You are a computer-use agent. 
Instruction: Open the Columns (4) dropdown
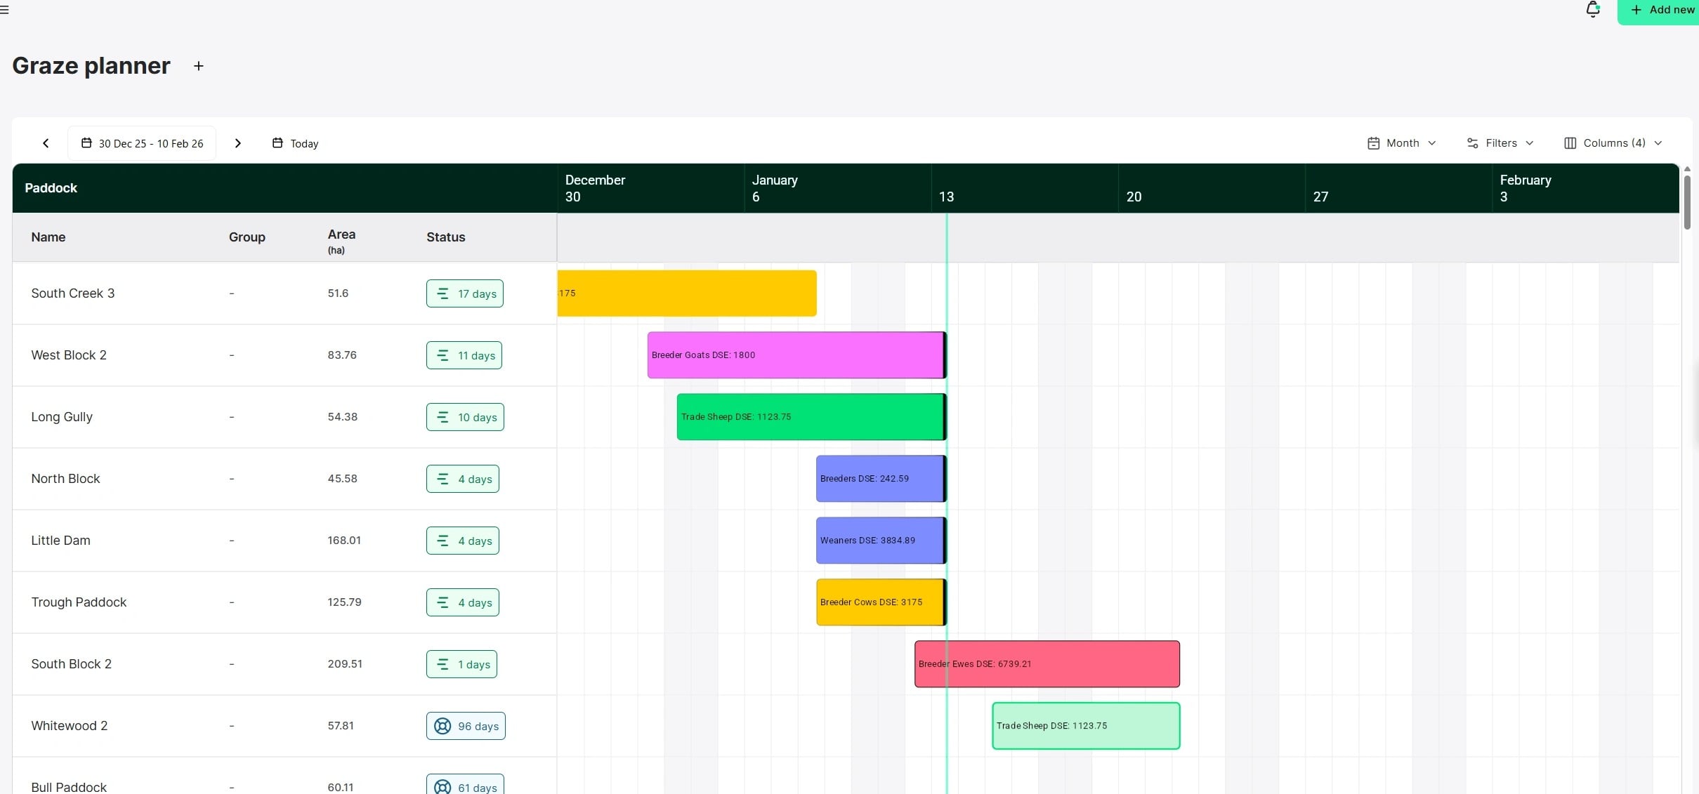point(1613,143)
